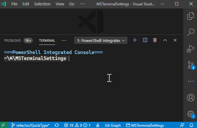
Task: Open the Run and Debug view
Action: (191, 49)
